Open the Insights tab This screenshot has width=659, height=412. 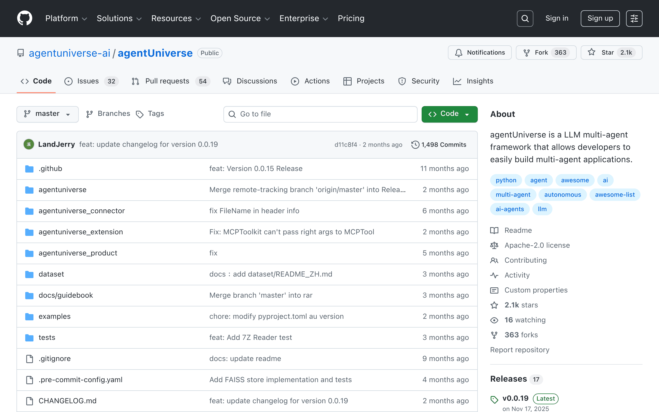pyautogui.click(x=473, y=81)
